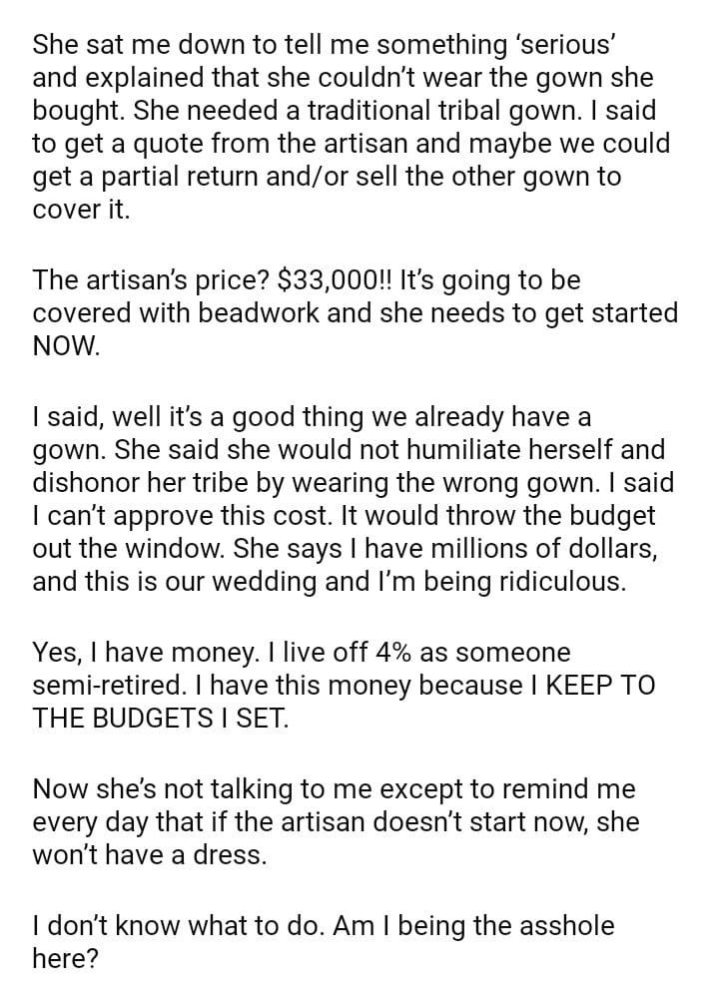The image size is (719, 986).
Task: Click the word 'asshole' in the last paragraph
Action: 559,926
